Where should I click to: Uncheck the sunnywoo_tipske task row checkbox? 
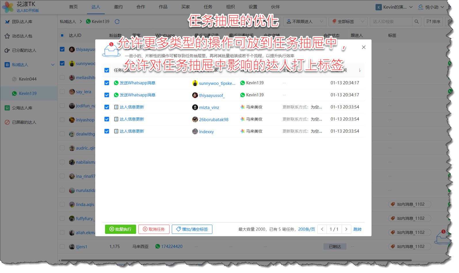pos(107,83)
